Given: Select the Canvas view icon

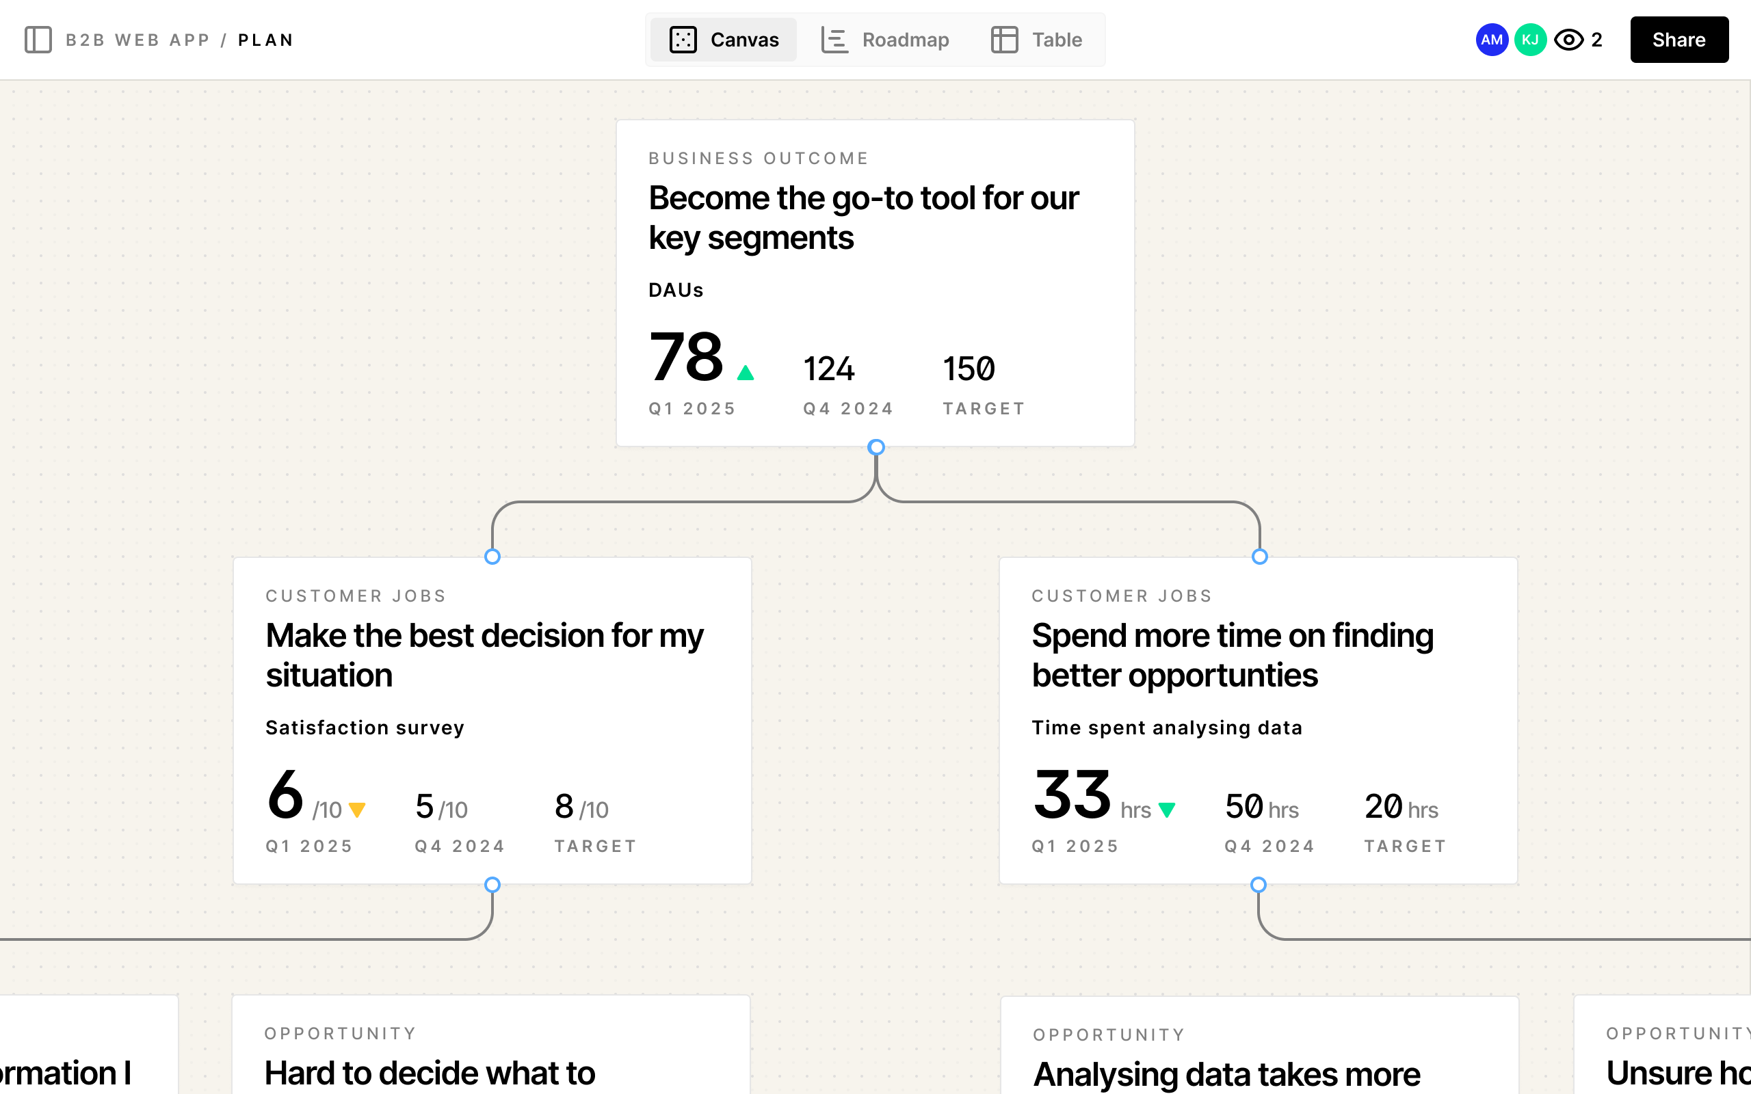Looking at the screenshot, I should [683, 40].
